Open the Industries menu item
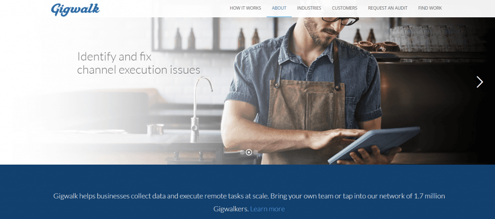The height and width of the screenshot is (219, 495). (309, 8)
